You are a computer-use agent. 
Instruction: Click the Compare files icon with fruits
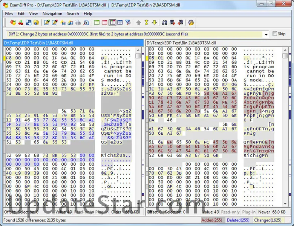(x=13, y=23)
